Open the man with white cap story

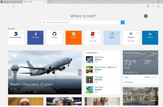26,101
